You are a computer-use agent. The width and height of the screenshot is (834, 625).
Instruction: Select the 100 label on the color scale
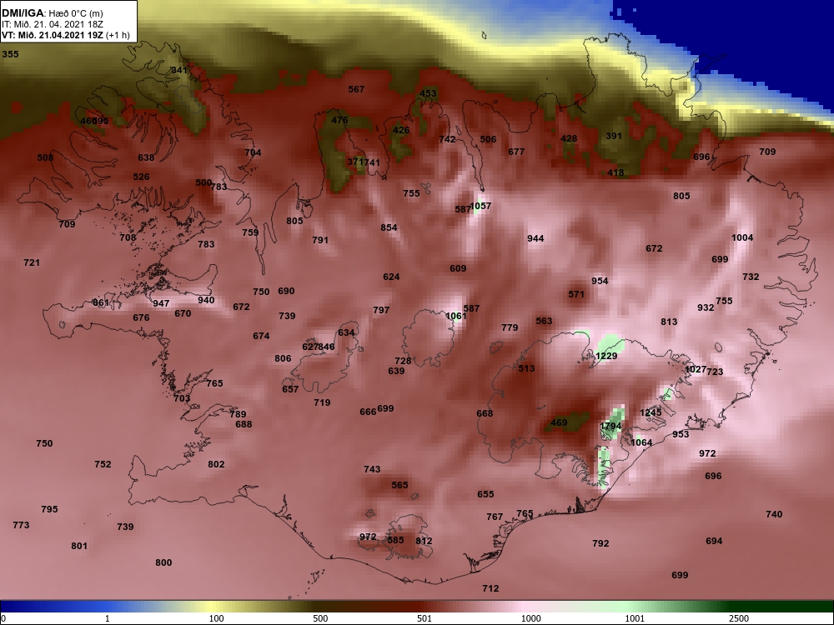[216, 618]
